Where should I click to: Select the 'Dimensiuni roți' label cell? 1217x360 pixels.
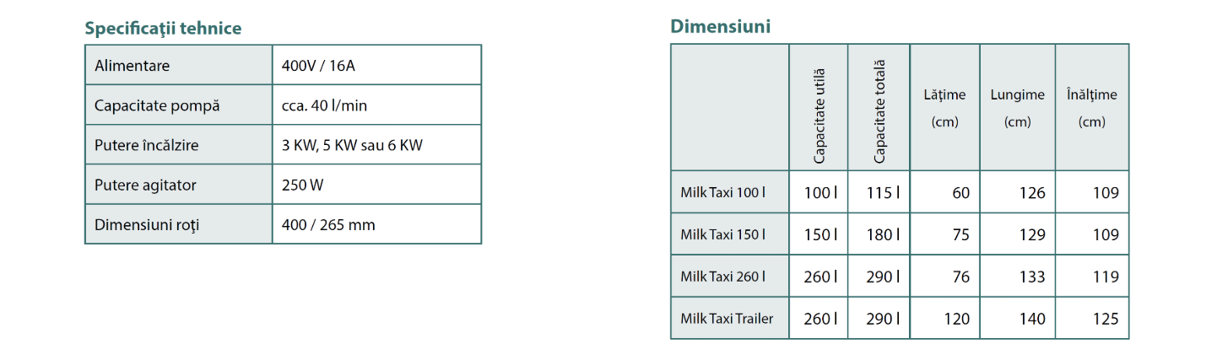179,224
